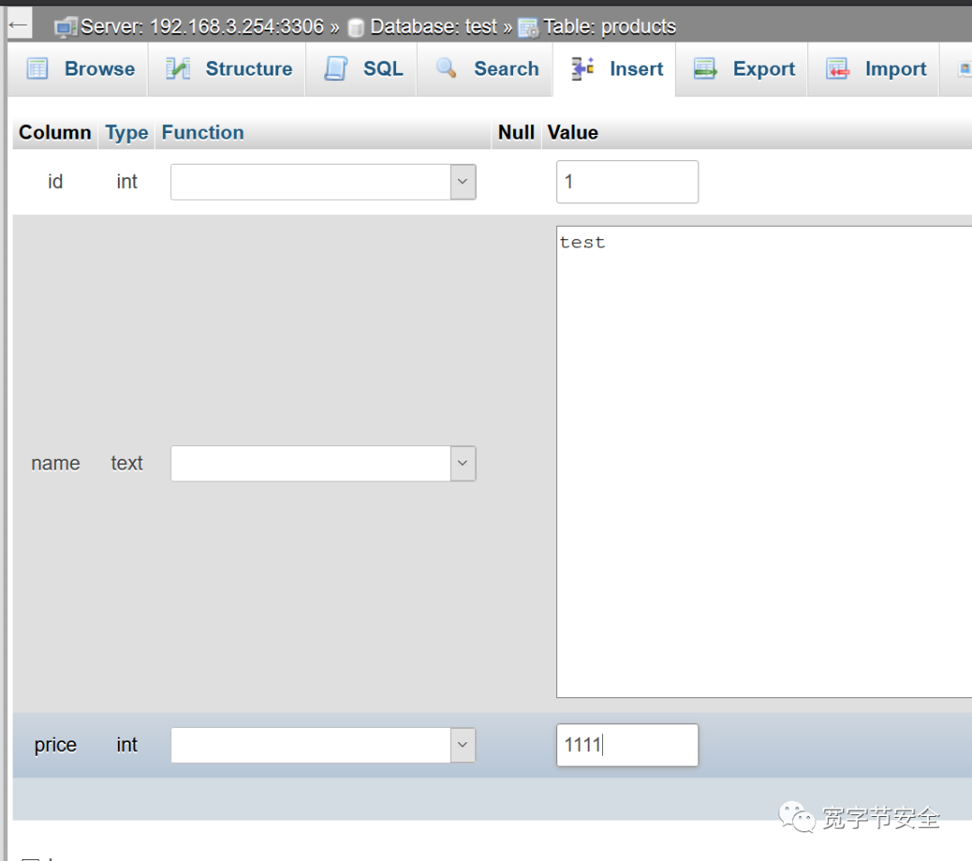Image resolution: width=972 pixels, height=861 pixels.
Task: Click the Type column header link
Action: point(127,132)
